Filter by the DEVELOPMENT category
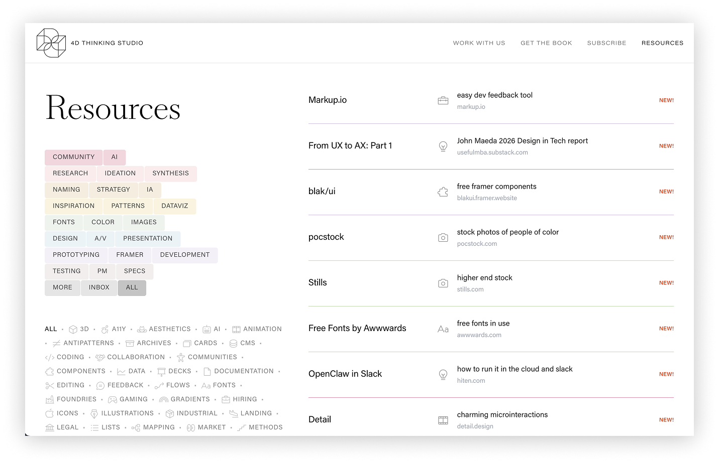This screenshot has width=719, height=463. point(185,255)
